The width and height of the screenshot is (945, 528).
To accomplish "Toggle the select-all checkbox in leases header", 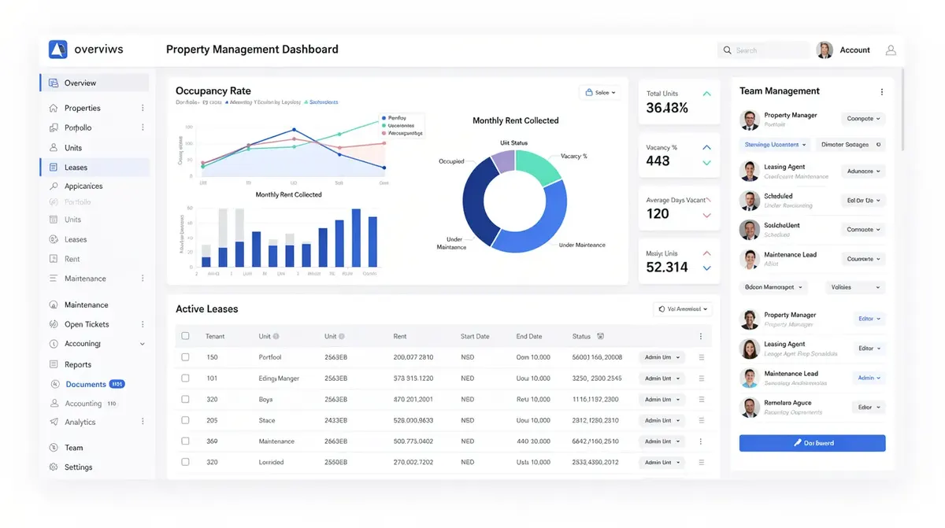I will point(186,336).
